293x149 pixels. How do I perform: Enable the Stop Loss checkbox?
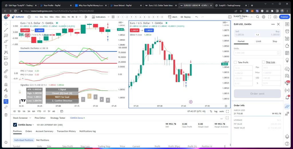point(264,62)
